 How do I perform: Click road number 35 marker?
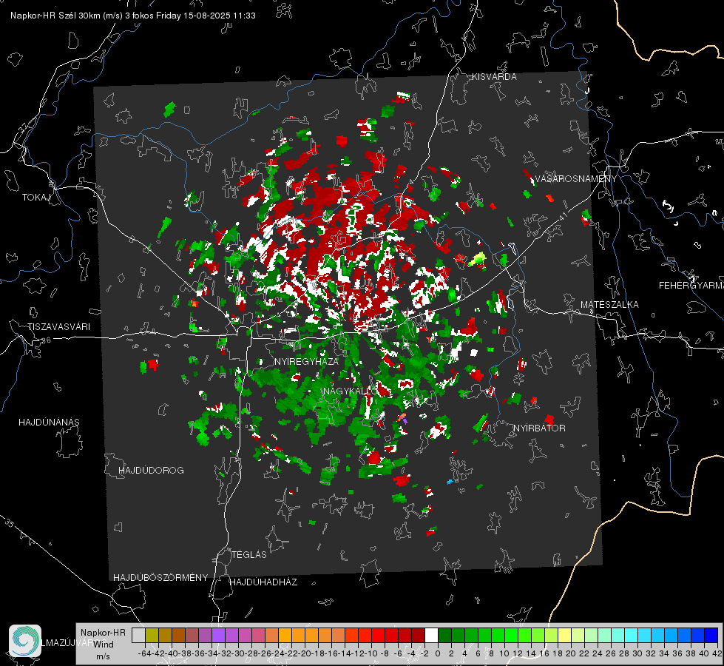pyautogui.click(x=9, y=522)
